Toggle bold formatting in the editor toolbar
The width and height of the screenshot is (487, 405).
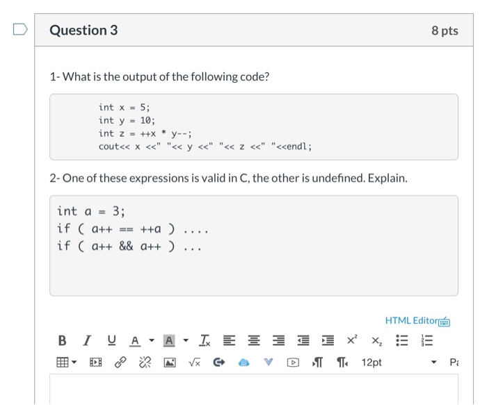pyautogui.click(x=62, y=340)
